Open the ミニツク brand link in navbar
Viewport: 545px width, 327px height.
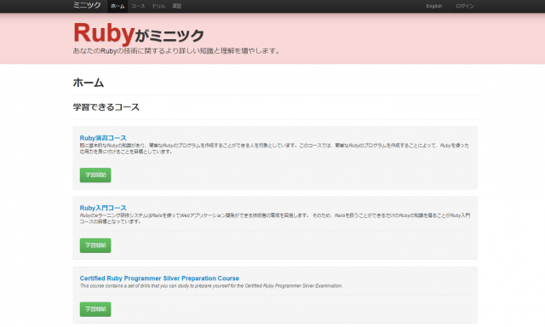coord(87,6)
